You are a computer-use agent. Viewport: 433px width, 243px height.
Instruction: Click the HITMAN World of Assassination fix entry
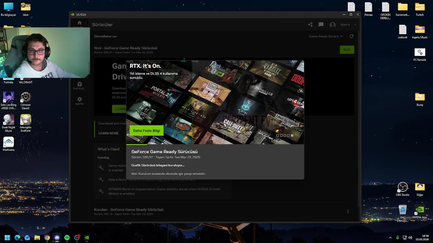click(x=164, y=191)
